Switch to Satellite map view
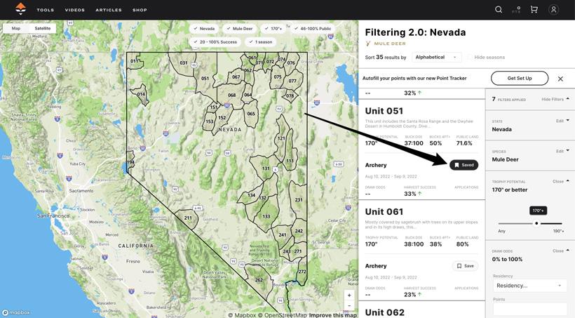 click(43, 29)
